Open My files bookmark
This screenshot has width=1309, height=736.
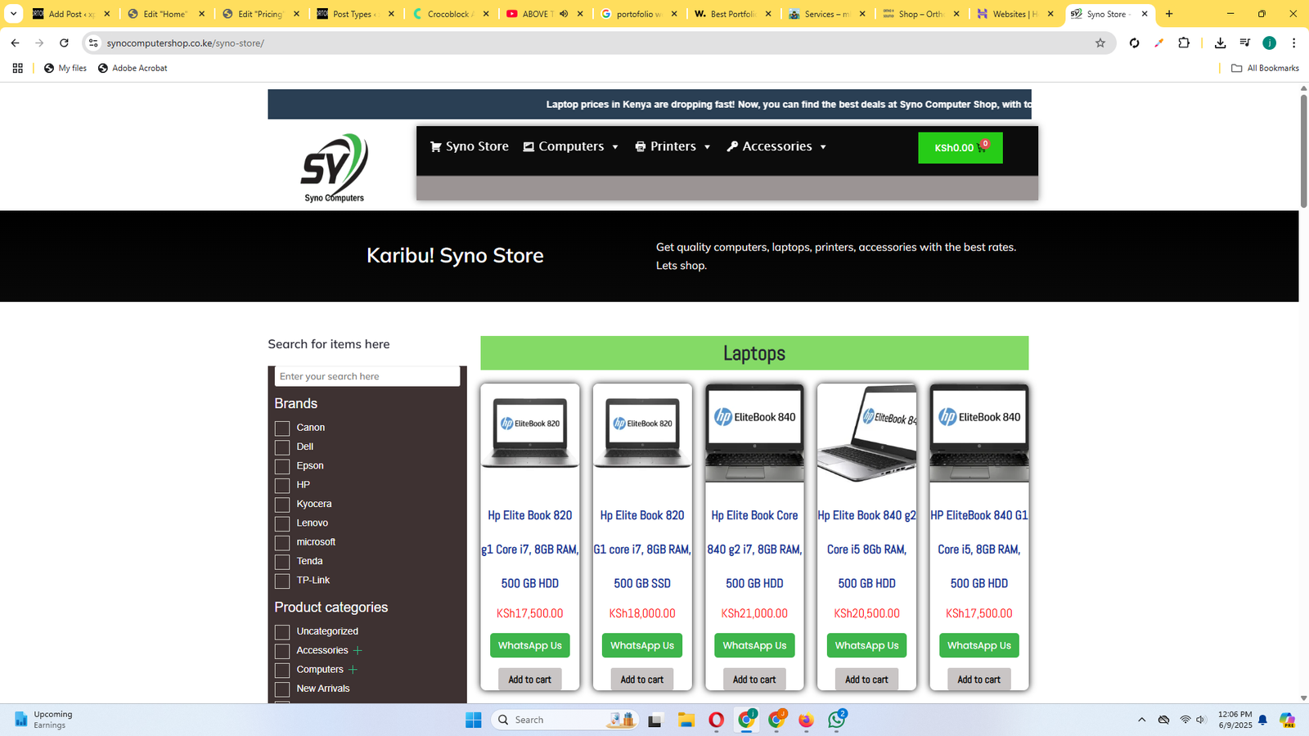click(x=65, y=68)
